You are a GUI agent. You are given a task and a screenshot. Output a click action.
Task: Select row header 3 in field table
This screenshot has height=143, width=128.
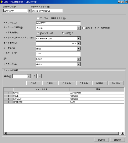(8, 99)
